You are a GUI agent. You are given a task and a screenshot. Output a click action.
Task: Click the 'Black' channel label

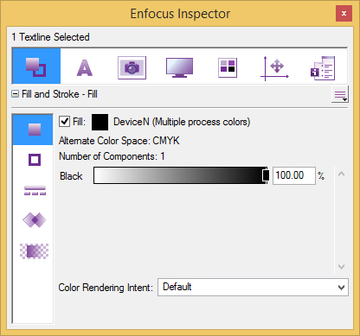click(71, 176)
